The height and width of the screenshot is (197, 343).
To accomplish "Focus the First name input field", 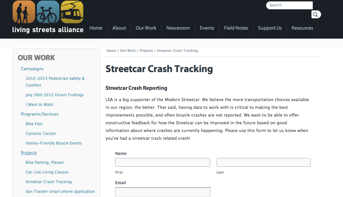I will coord(162,163).
